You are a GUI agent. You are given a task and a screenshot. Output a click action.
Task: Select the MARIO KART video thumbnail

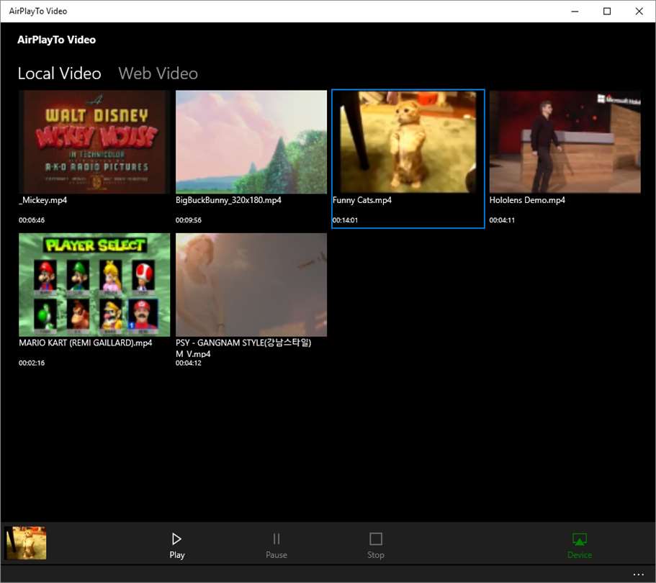[x=94, y=285]
